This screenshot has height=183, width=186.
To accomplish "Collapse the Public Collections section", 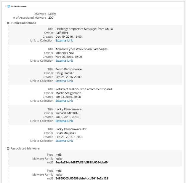I will click(x=8, y=23).
